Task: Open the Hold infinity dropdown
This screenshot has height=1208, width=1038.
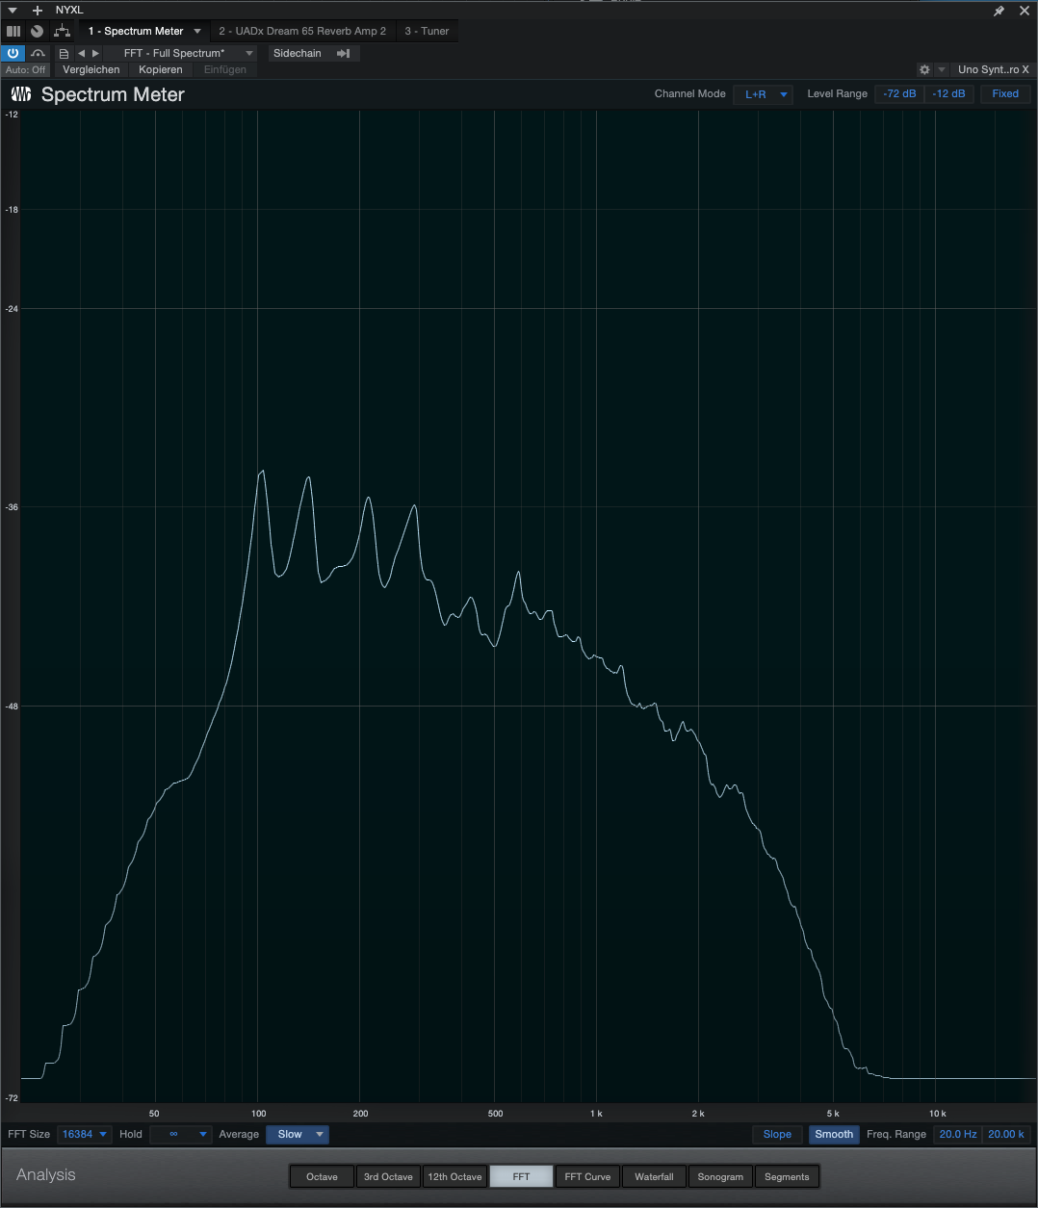Action: [x=181, y=1135]
